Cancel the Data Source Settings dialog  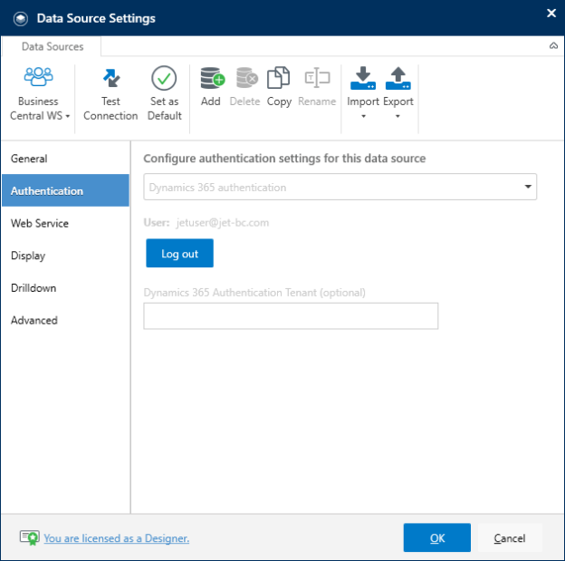pos(510,537)
